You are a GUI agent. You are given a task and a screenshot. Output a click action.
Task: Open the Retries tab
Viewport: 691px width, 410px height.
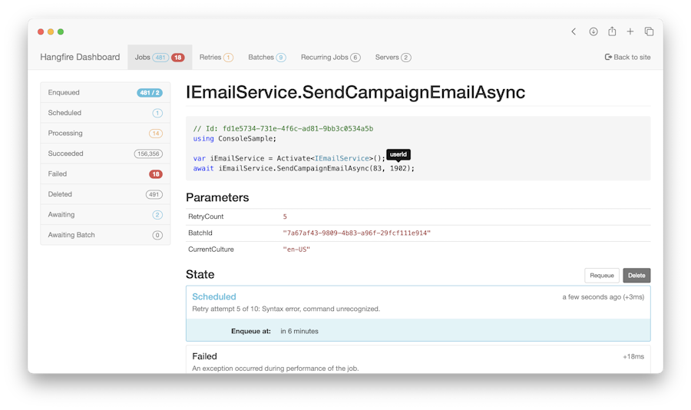click(216, 57)
